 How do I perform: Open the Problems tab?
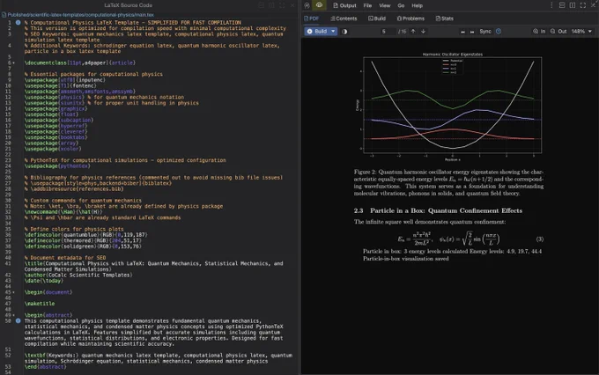(x=410, y=18)
